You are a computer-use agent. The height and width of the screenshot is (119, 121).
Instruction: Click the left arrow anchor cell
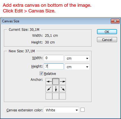(x=49, y=81)
